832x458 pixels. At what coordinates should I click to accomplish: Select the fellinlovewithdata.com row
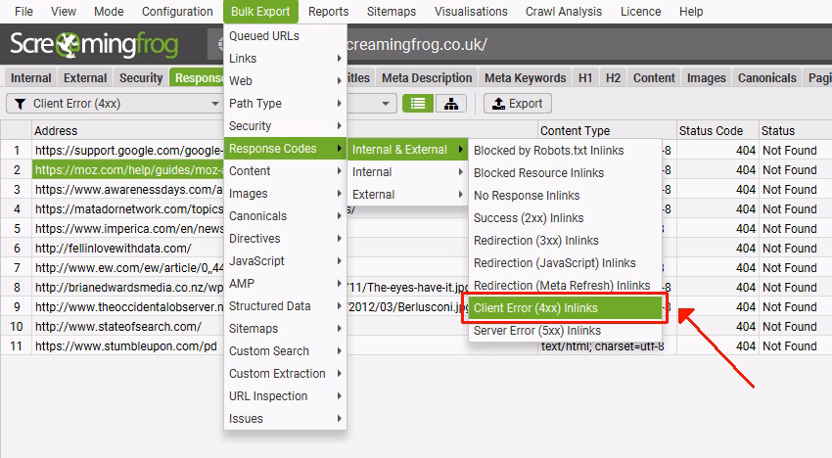click(x=113, y=249)
